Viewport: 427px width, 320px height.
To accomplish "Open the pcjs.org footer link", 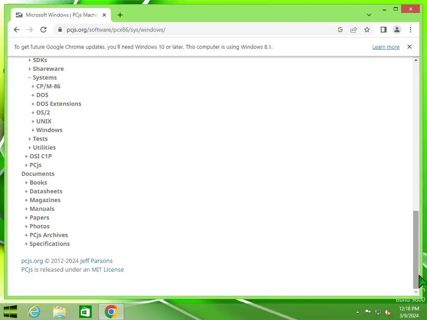I will pyautogui.click(x=32, y=261).
